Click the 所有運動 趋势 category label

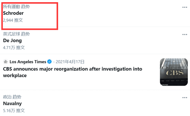tap(16, 7)
